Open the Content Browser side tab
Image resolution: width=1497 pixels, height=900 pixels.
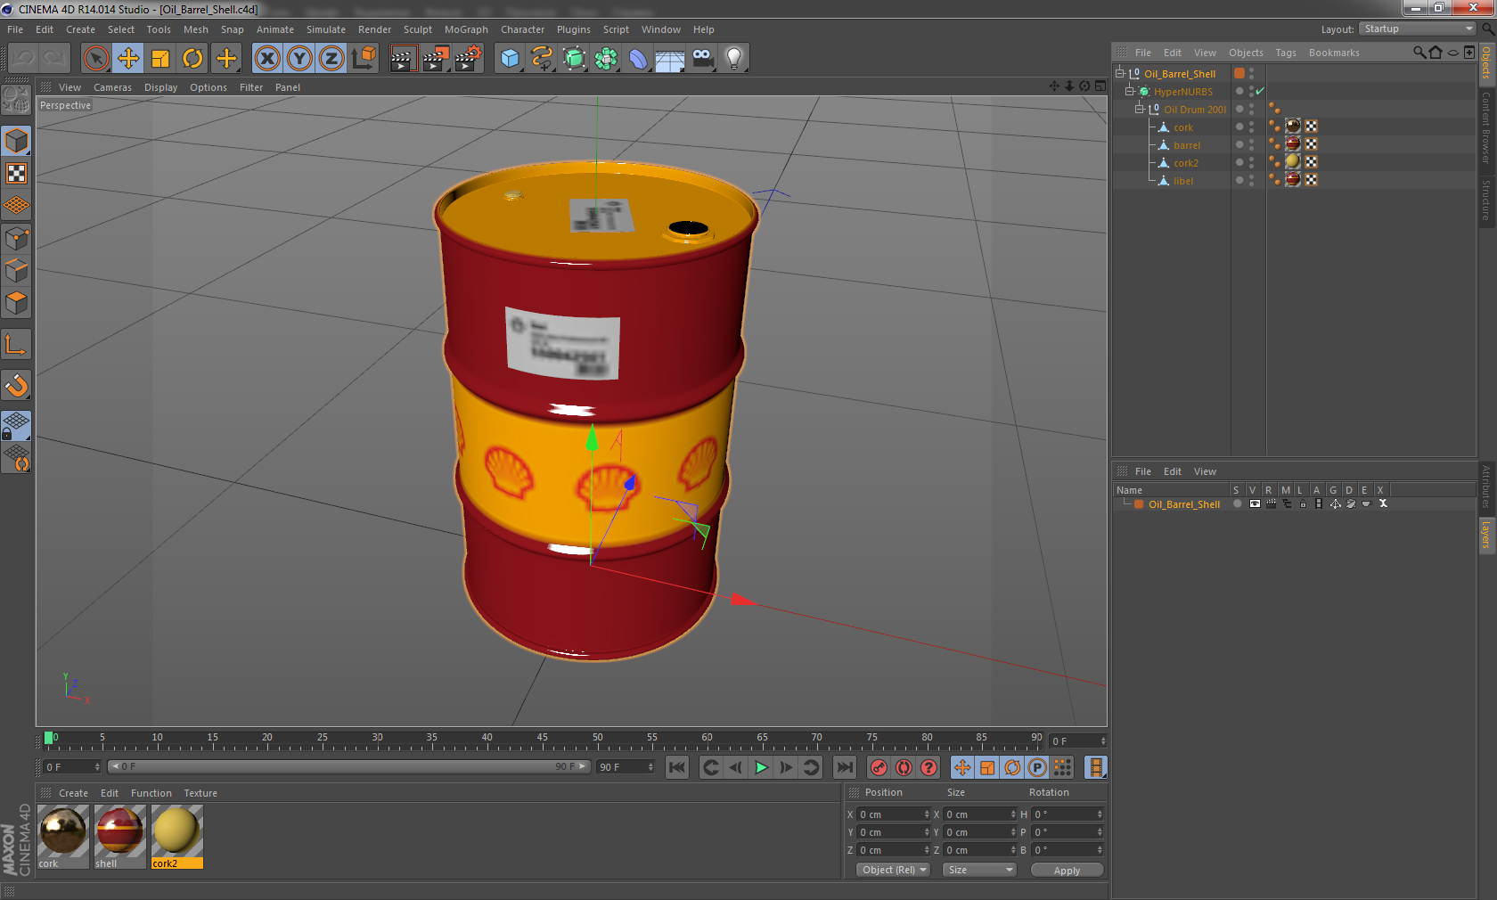click(1486, 127)
